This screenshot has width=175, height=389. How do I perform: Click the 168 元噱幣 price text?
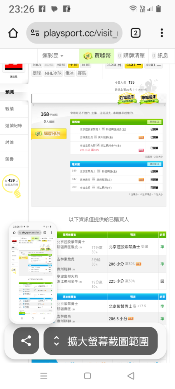point(49,114)
